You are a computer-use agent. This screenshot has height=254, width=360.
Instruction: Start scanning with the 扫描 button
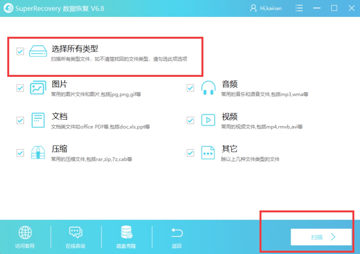[321, 237]
